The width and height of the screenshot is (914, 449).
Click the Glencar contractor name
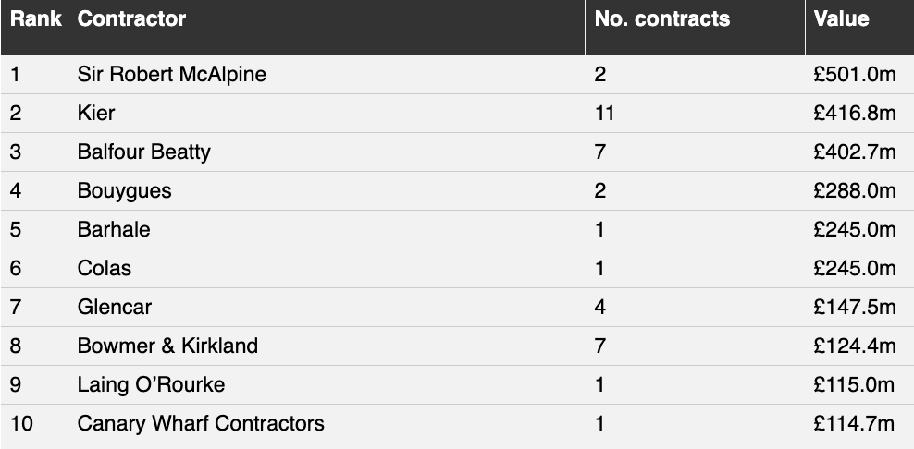tap(115, 307)
